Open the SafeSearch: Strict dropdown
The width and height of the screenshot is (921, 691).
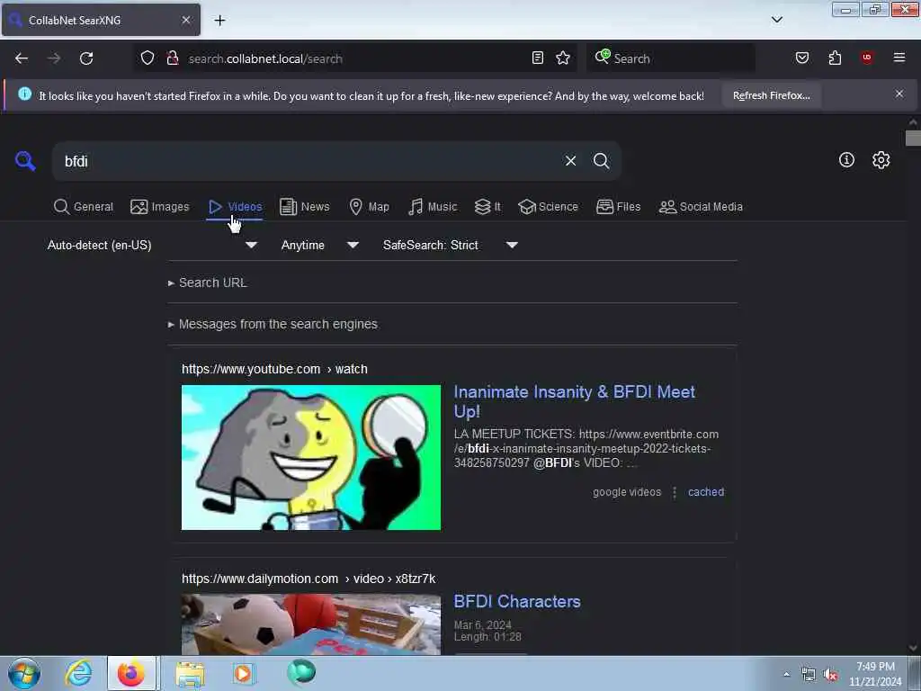tap(451, 245)
